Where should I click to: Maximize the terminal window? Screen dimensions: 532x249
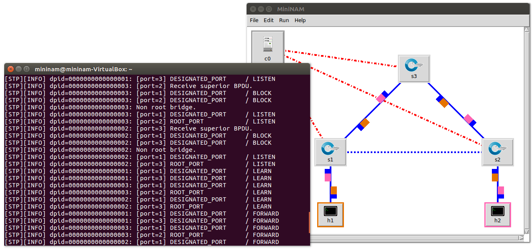pos(26,69)
